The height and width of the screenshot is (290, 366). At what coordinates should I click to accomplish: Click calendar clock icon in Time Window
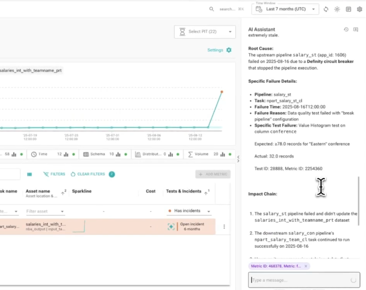(x=259, y=9)
